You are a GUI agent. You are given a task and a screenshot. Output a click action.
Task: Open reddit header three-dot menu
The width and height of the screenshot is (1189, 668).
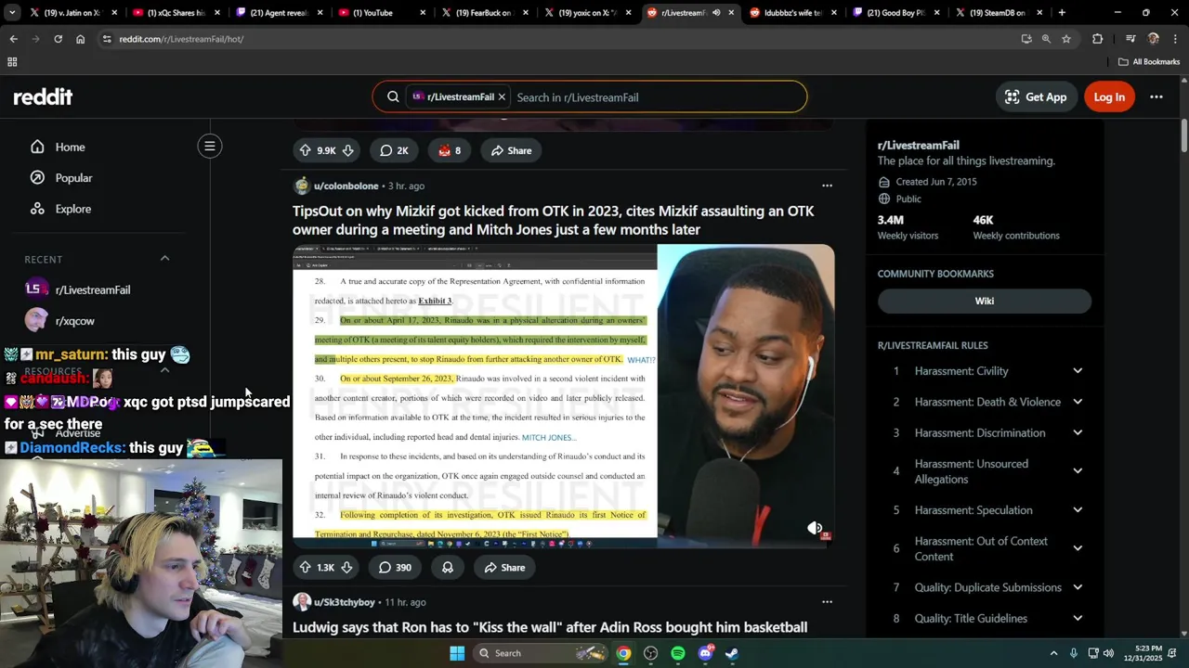tap(1156, 96)
